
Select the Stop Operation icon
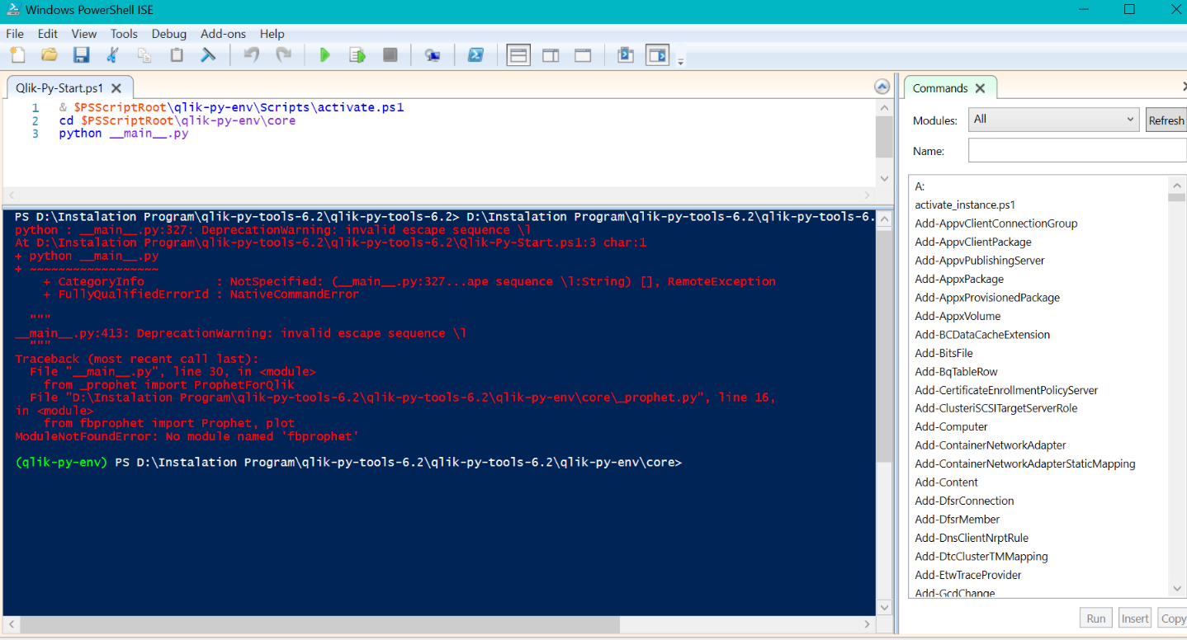point(390,54)
